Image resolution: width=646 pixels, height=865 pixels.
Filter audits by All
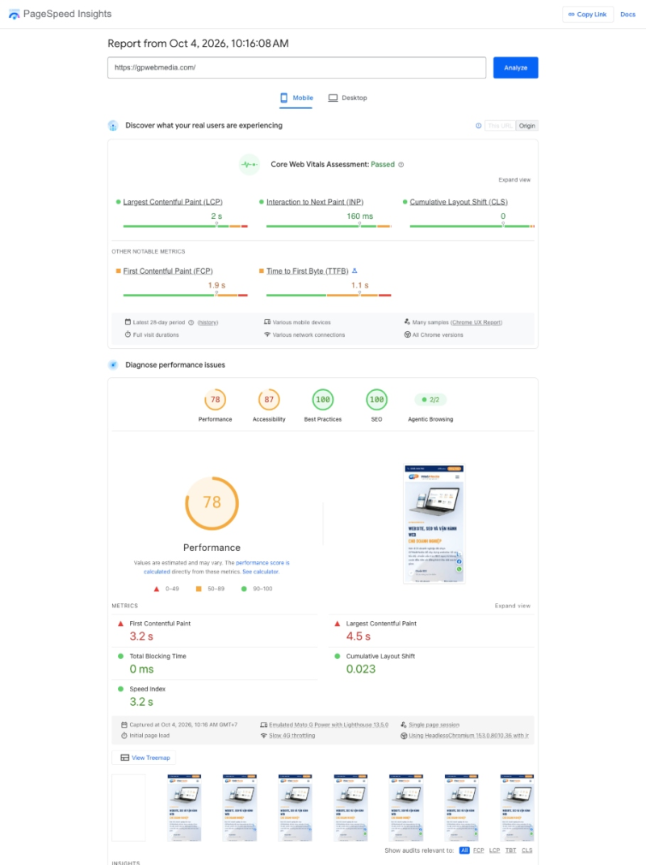tap(464, 850)
